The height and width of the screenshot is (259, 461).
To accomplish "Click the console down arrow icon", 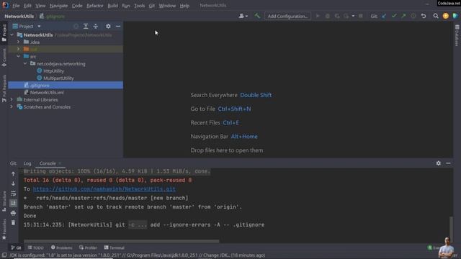I will point(13,184).
